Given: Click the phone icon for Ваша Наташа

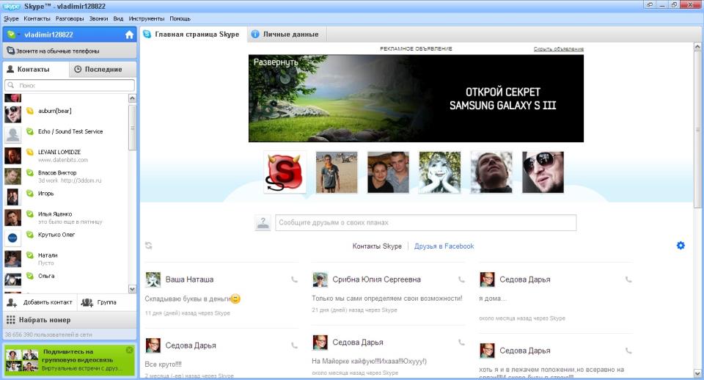Looking at the screenshot, I should (294, 279).
